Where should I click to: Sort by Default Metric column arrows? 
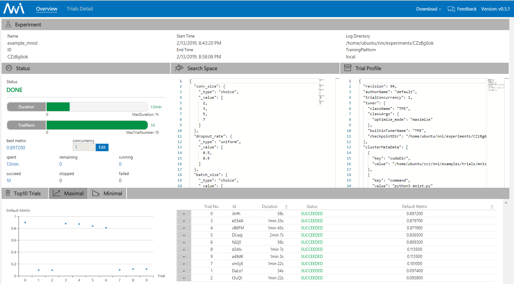pyautogui.click(x=492, y=207)
